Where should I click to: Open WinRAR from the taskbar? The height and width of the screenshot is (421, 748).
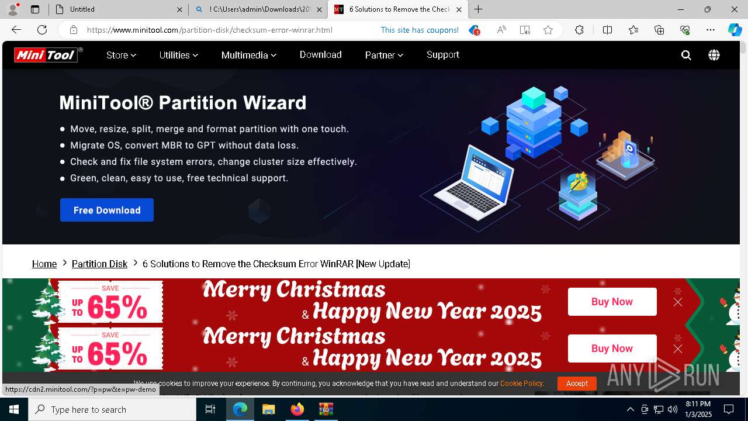click(x=325, y=409)
